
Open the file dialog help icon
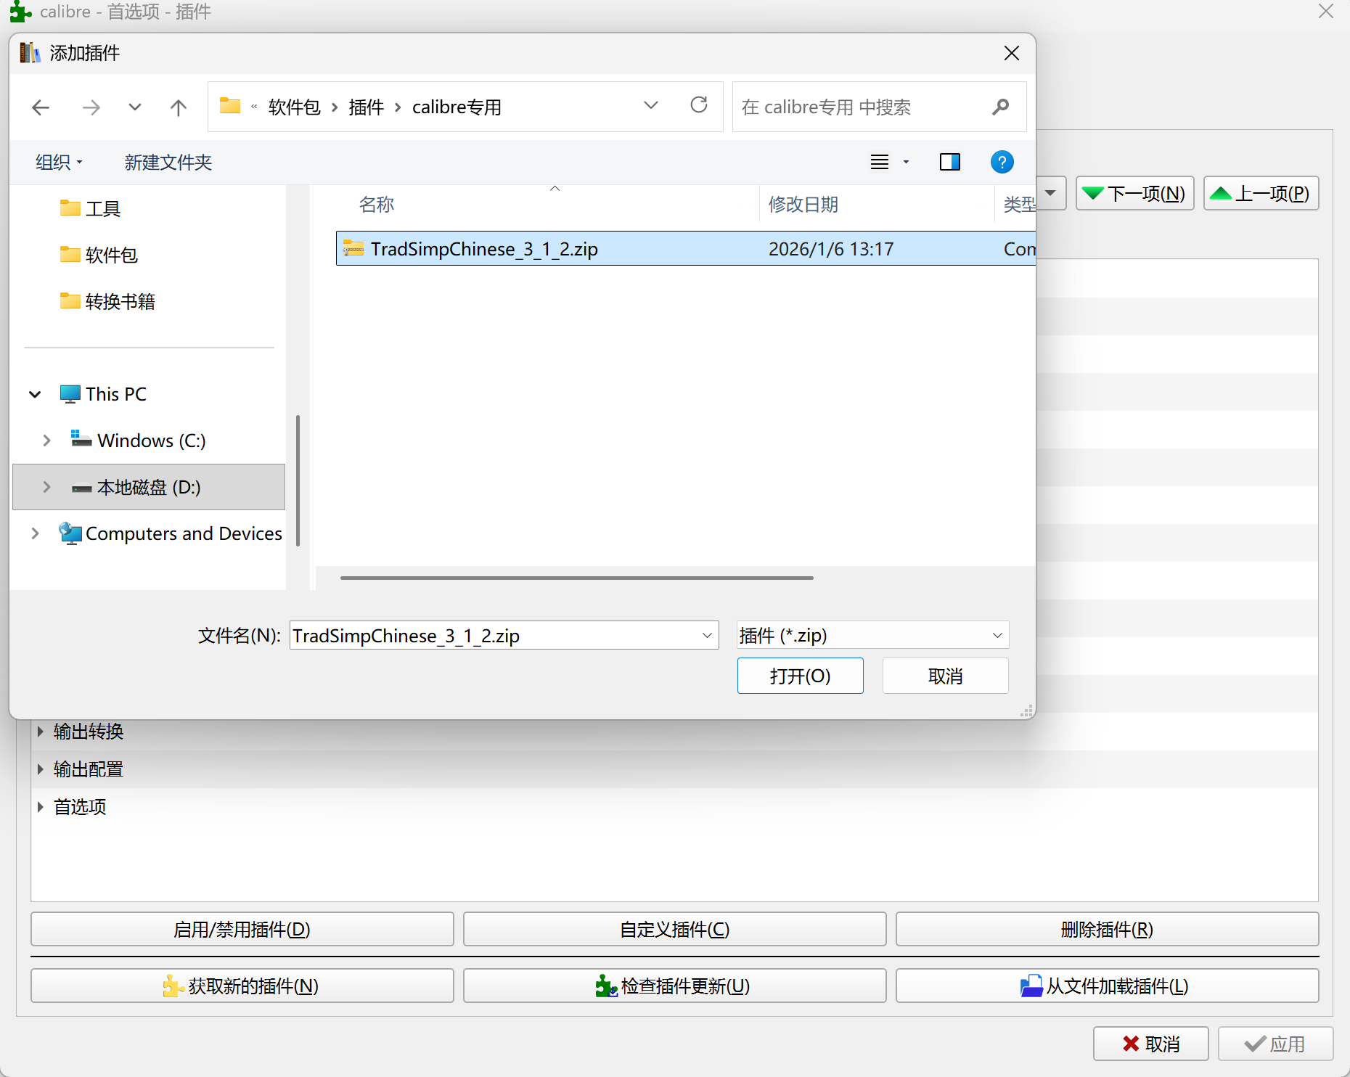pyautogui.click(x=1002, y=162)
